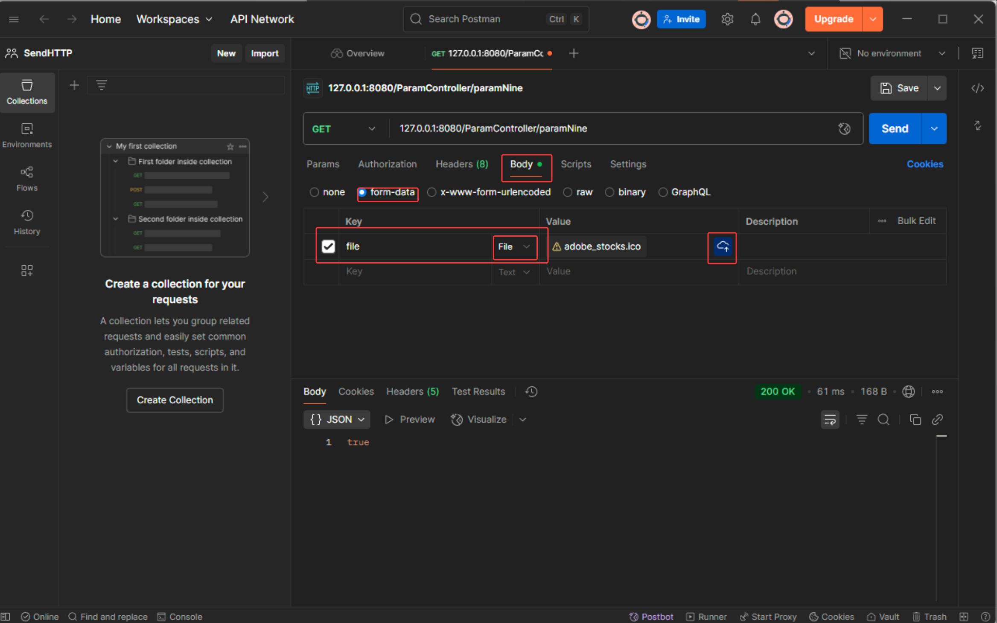This screenshot has height=623, width=997.
Task: Open the hamburger main menu
Action: click(x=14, y=19)
